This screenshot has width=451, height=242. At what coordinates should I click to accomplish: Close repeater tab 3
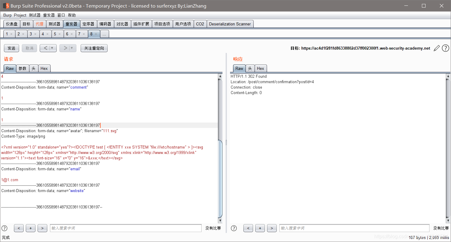[35, 34]
